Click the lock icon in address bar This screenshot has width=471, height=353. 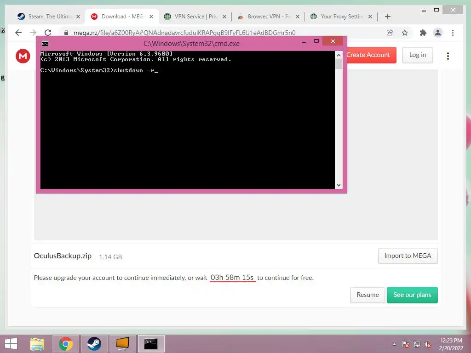[x=66, y=33]
